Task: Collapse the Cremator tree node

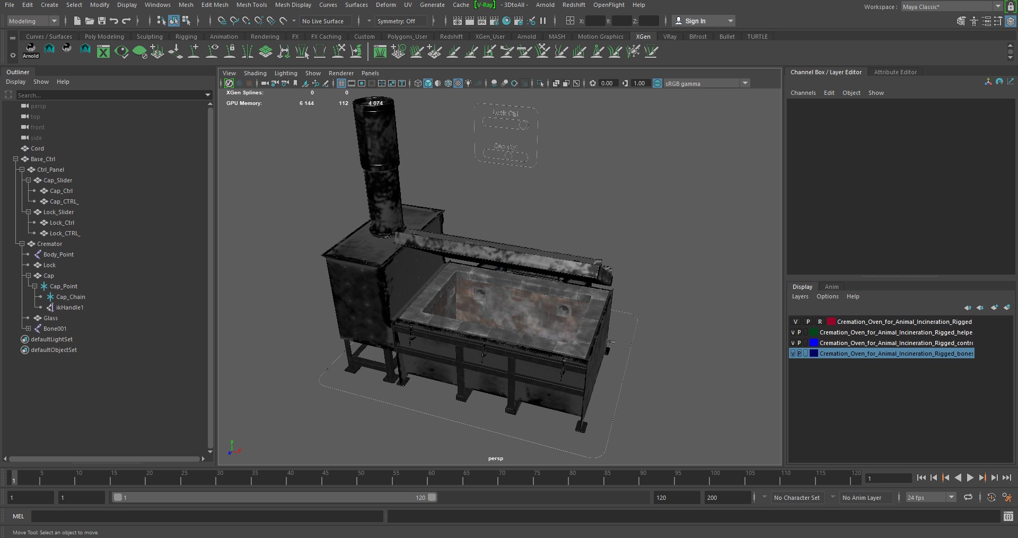Action: click(22, 244)
